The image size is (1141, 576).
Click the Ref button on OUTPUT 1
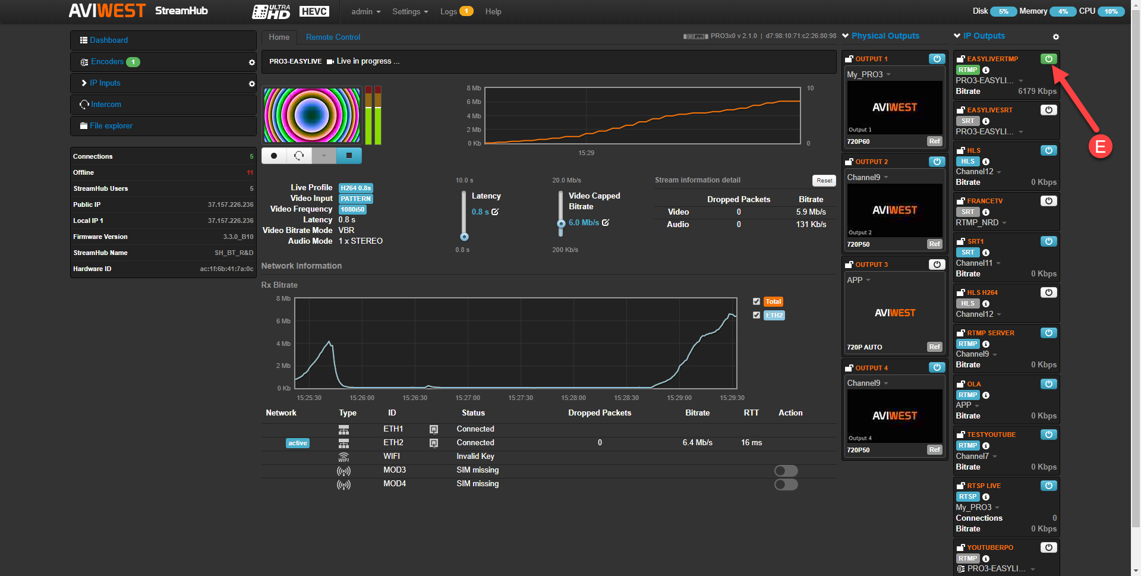[x=934, y=141]
